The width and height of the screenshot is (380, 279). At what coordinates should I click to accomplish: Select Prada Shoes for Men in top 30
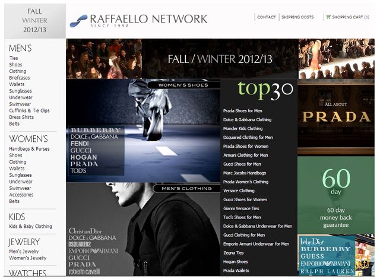(x=243, y=110)
